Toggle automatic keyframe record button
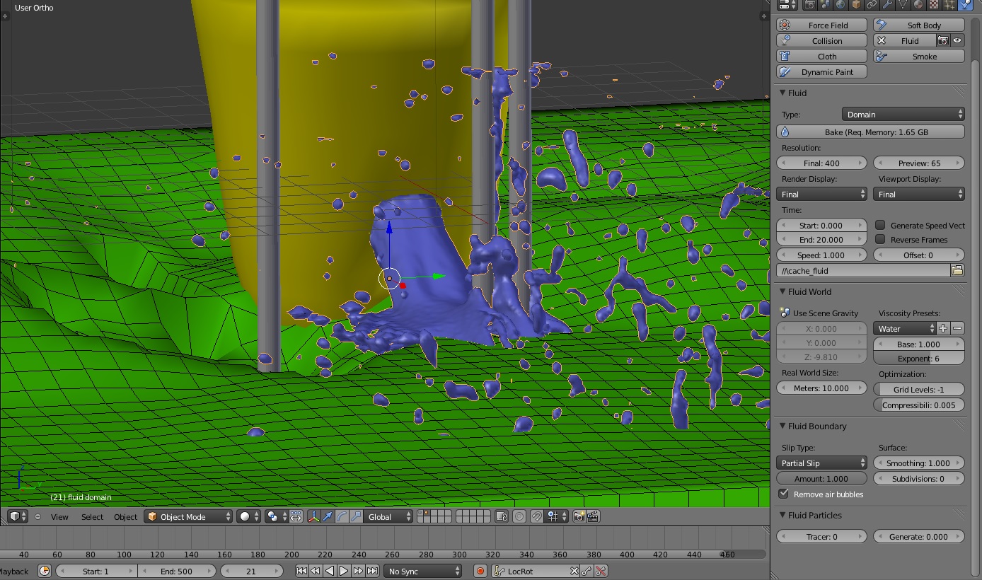 click(480, 571)
